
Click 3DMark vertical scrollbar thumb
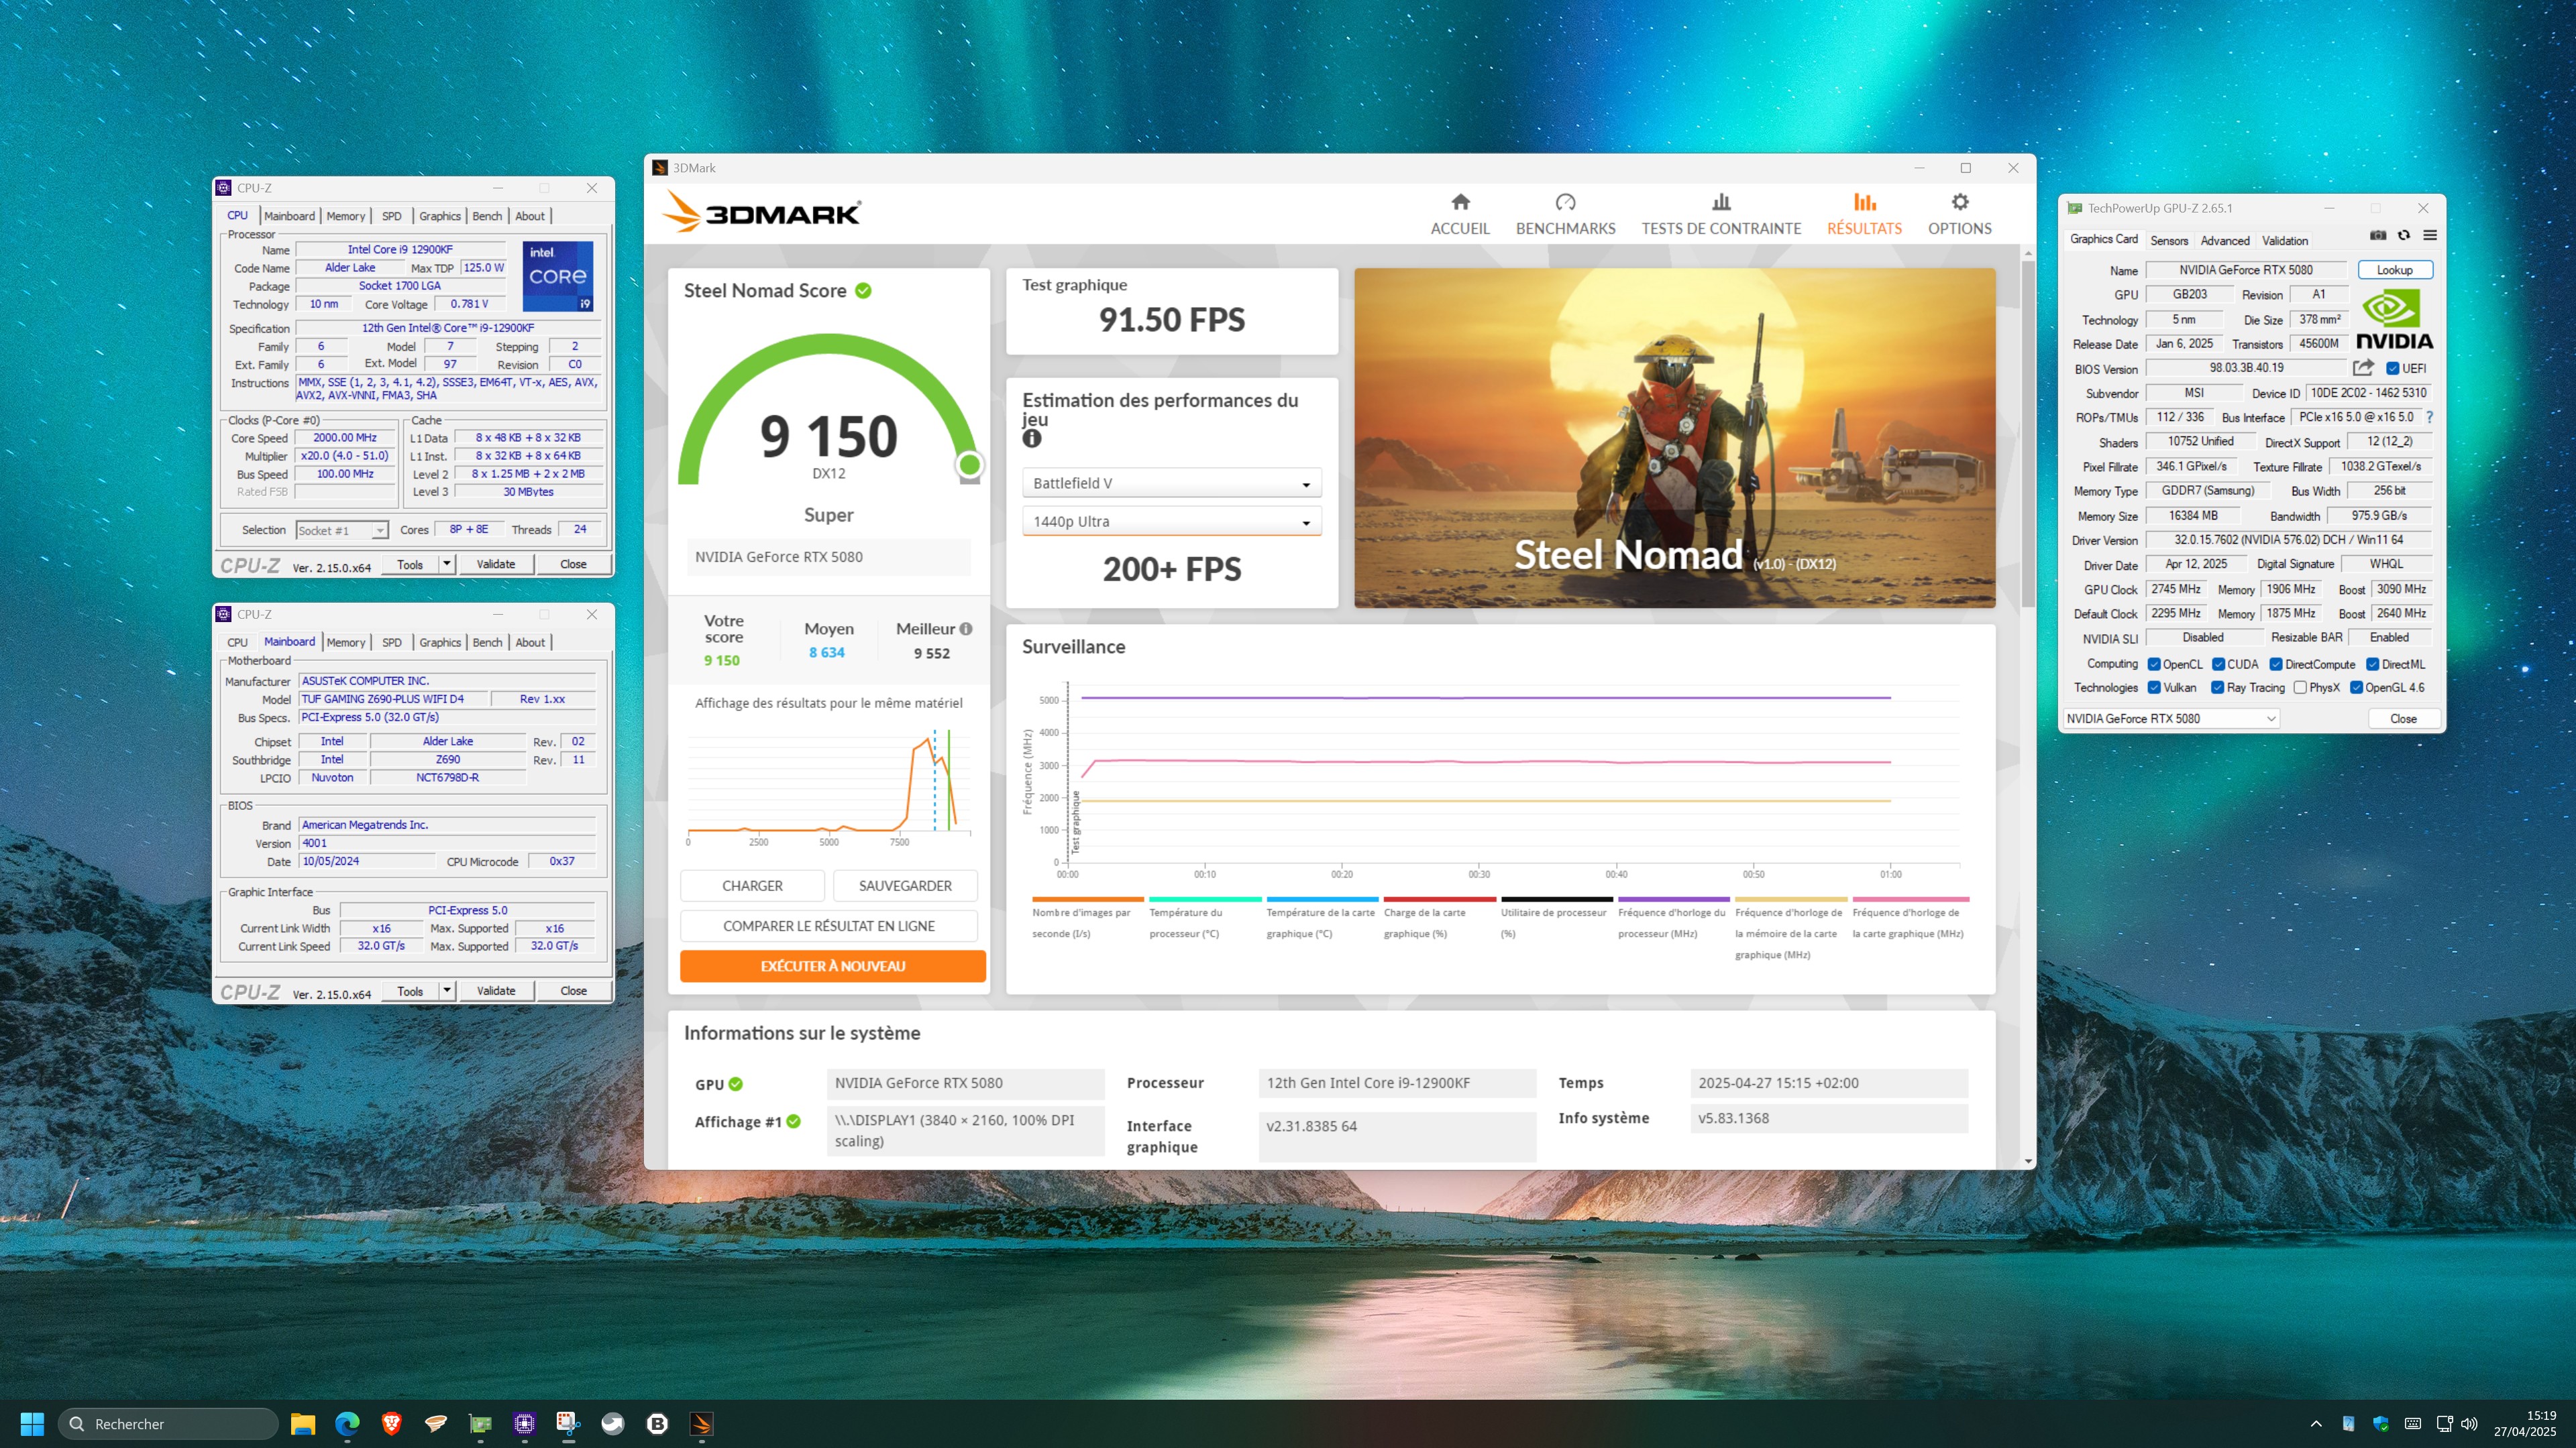2027,434
